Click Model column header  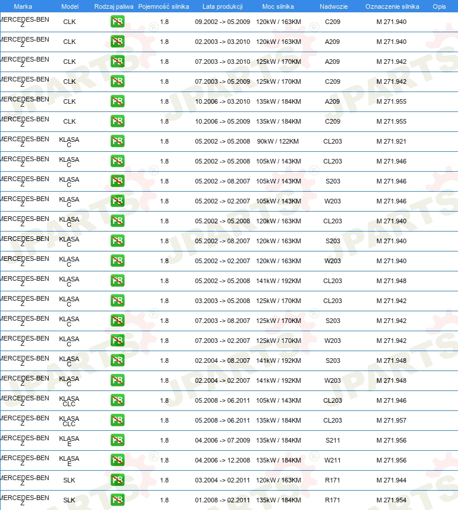click(70, 6)
